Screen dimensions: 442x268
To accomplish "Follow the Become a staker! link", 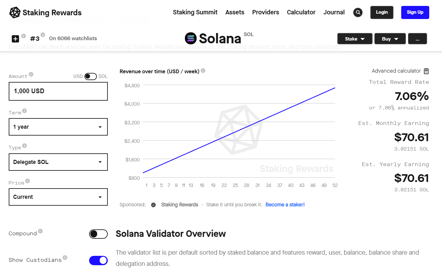I will pos(285,205).
